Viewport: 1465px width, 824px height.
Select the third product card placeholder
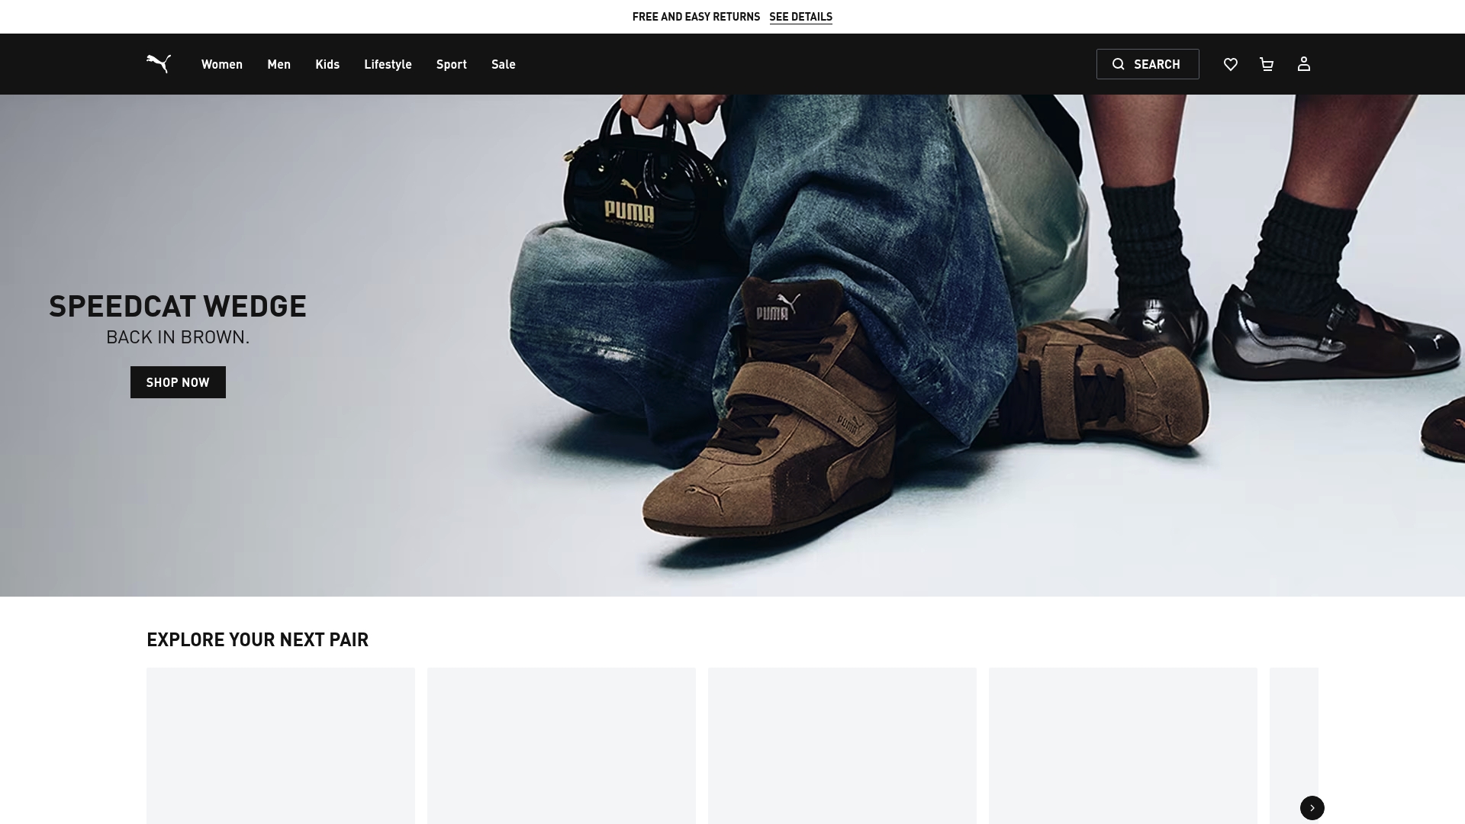(x=842, y=745)
